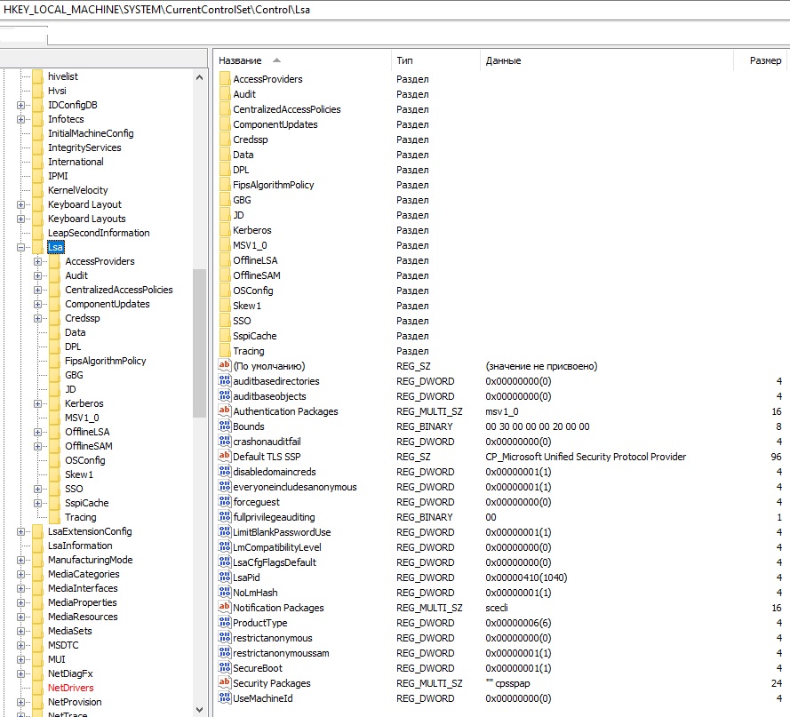
Task: Click the DWORD icon of LsaPid value
Action: [225, 577]
